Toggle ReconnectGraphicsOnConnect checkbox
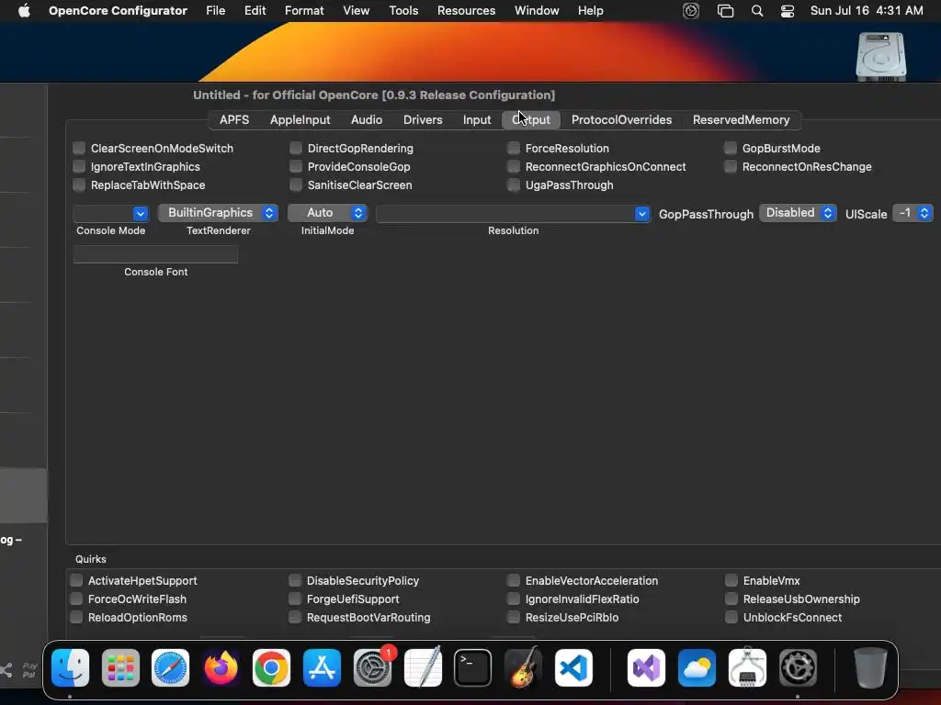 pyautogui.click(x=514, y=167)
